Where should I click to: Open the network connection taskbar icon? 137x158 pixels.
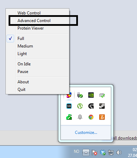click(111, 152)
